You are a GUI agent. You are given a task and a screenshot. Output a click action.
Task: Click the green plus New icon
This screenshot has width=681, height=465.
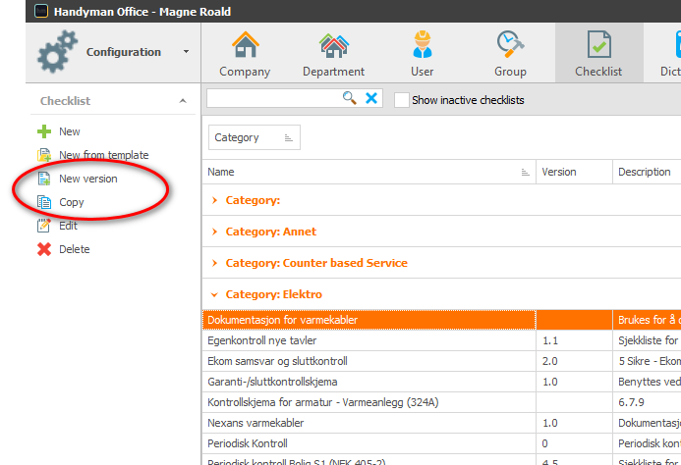[x=44, y=131]
